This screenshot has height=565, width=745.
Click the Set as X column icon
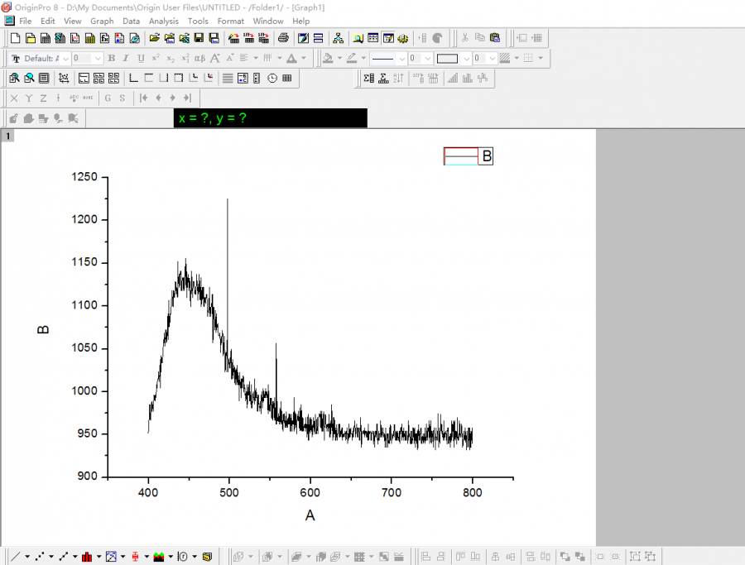pyautogui.click(x=14, y=98)
